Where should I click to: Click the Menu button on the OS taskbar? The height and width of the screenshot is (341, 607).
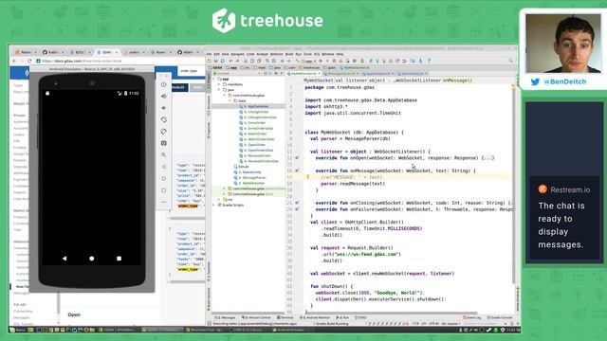click(x=17, y=331)
